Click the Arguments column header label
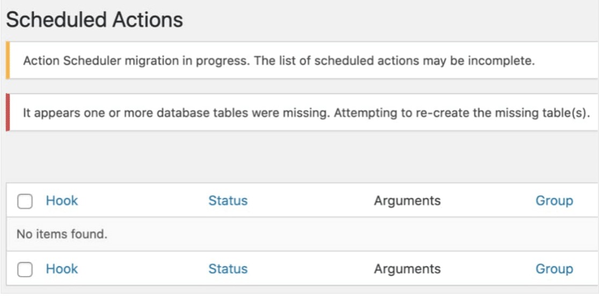 click(x=407, y=201)
